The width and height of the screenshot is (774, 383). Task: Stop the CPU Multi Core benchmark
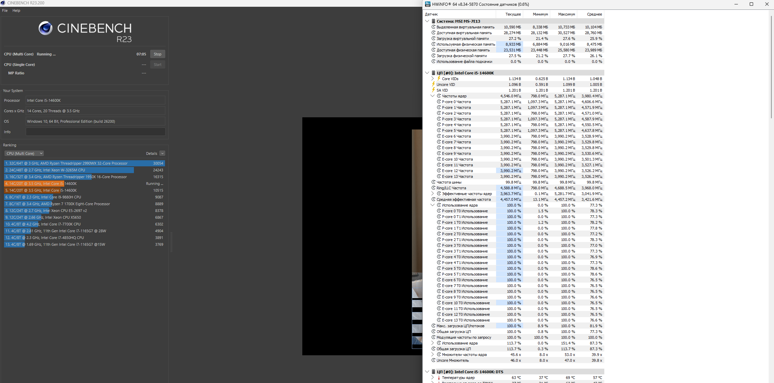click(158, 54)
